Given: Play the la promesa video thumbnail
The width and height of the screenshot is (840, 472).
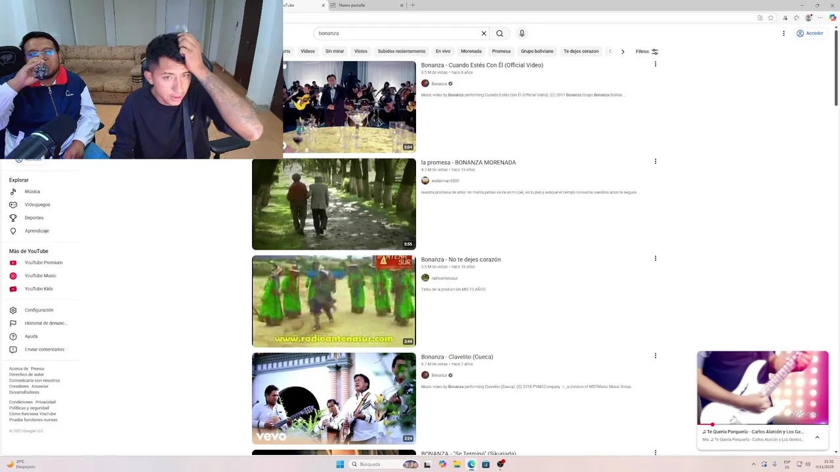Looking at the screenshot, I should click(x=334, y=205).
